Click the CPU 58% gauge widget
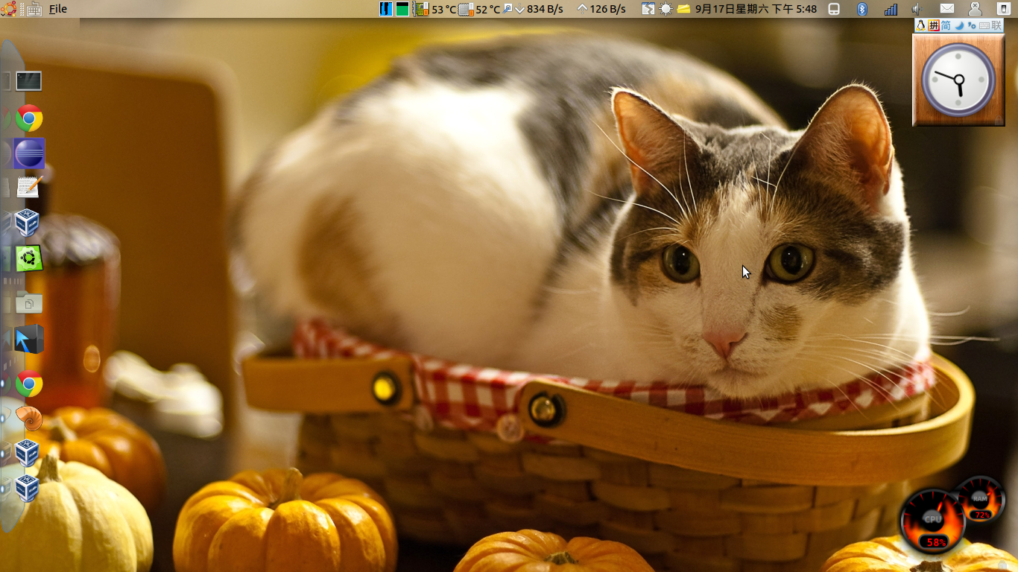The width and height of the screenshot is (1018, 572). pyautogui.click(x=932, y=521)
